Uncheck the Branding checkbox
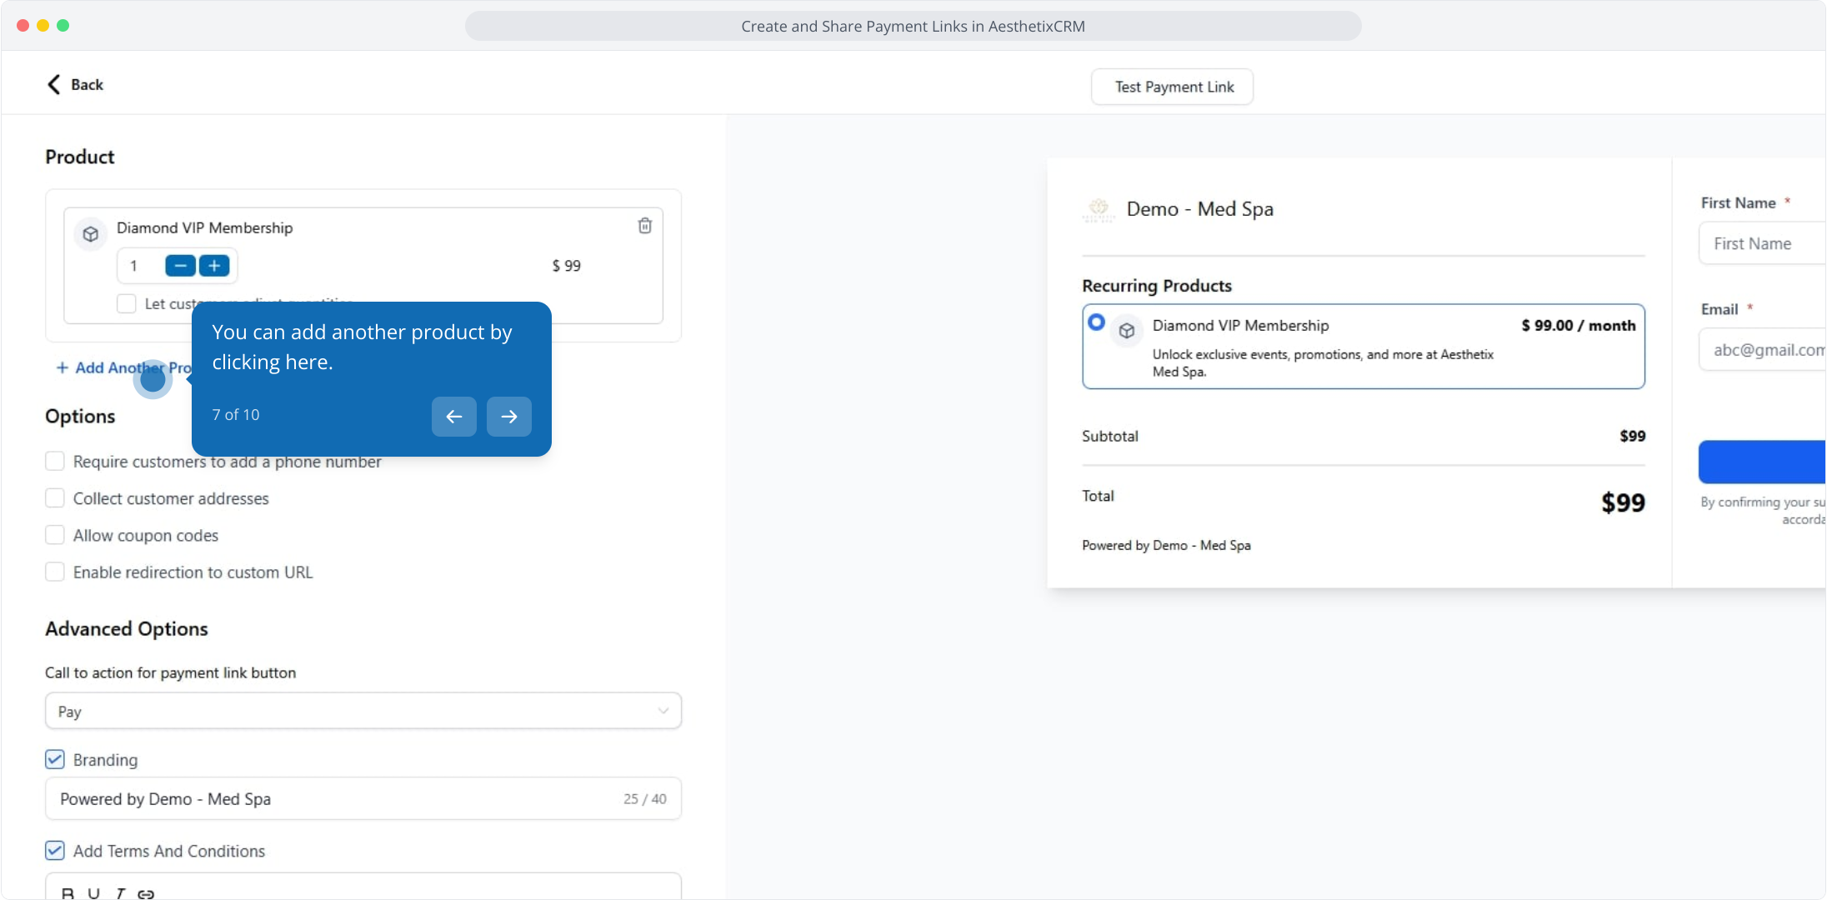Viewport: 1827px width, 900px height. pyautogui.click(x=55, y=759)
